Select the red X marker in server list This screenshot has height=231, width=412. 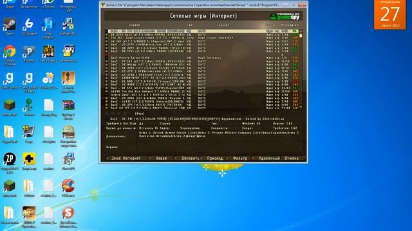(106, 55)
